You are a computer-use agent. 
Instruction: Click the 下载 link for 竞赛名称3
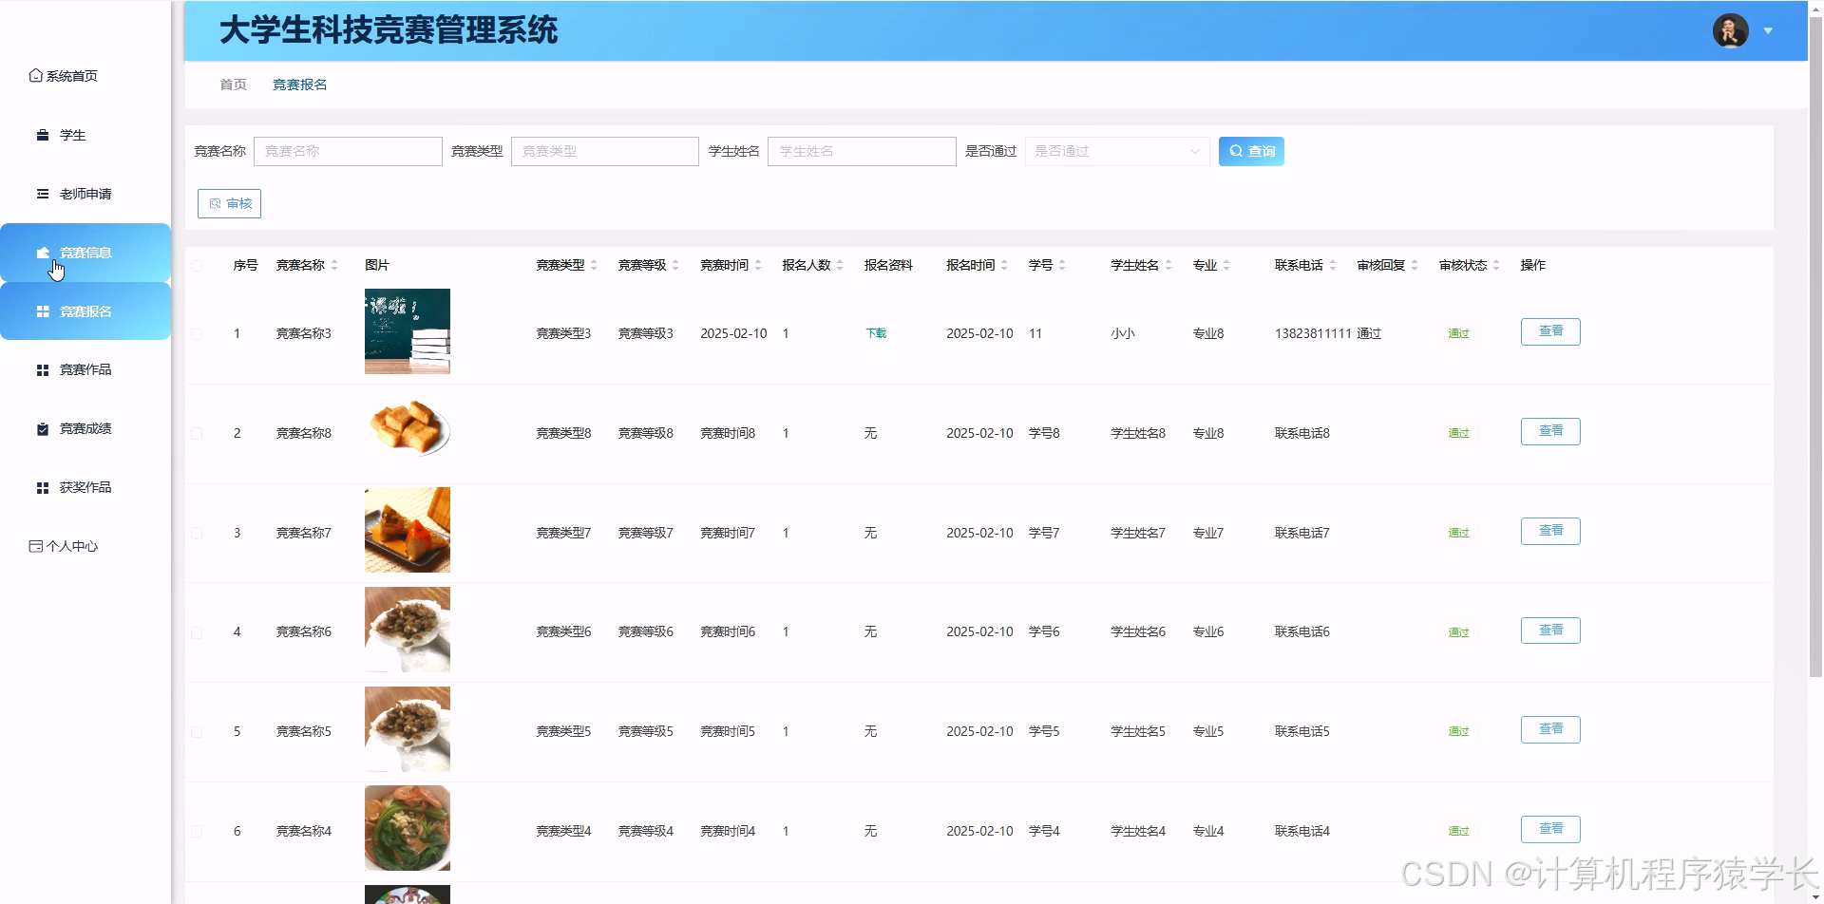pyautogui.click(x=875, y=333)
